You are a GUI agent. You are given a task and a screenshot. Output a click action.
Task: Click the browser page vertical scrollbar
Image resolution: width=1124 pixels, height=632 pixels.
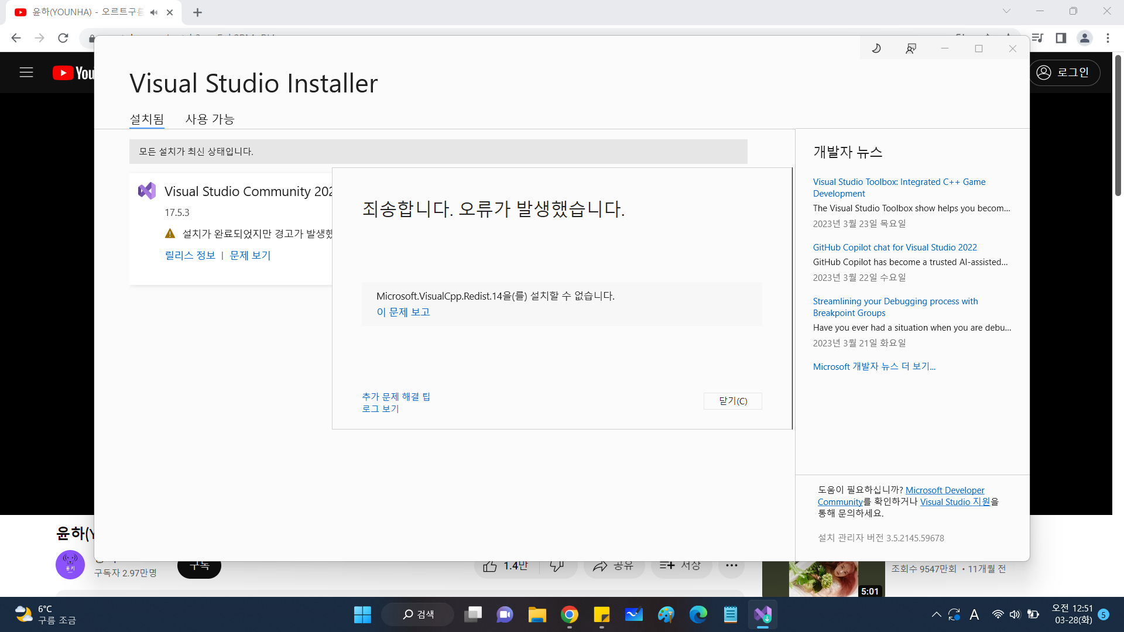click(1118, 126)
